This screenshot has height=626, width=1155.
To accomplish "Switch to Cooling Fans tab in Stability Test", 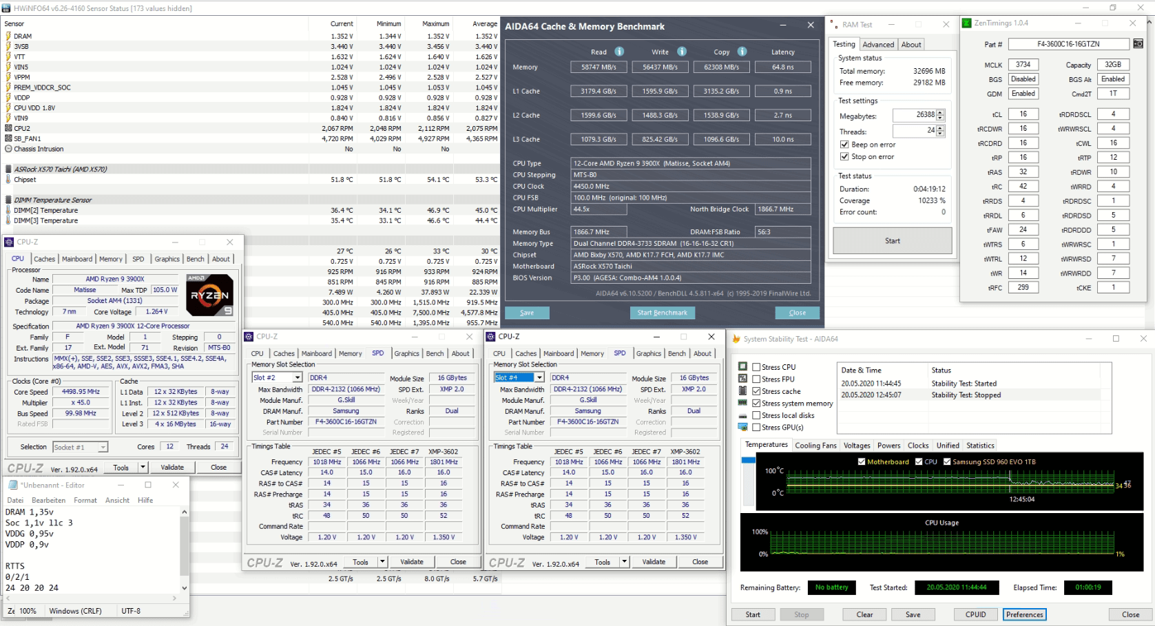I will point(815,446).
